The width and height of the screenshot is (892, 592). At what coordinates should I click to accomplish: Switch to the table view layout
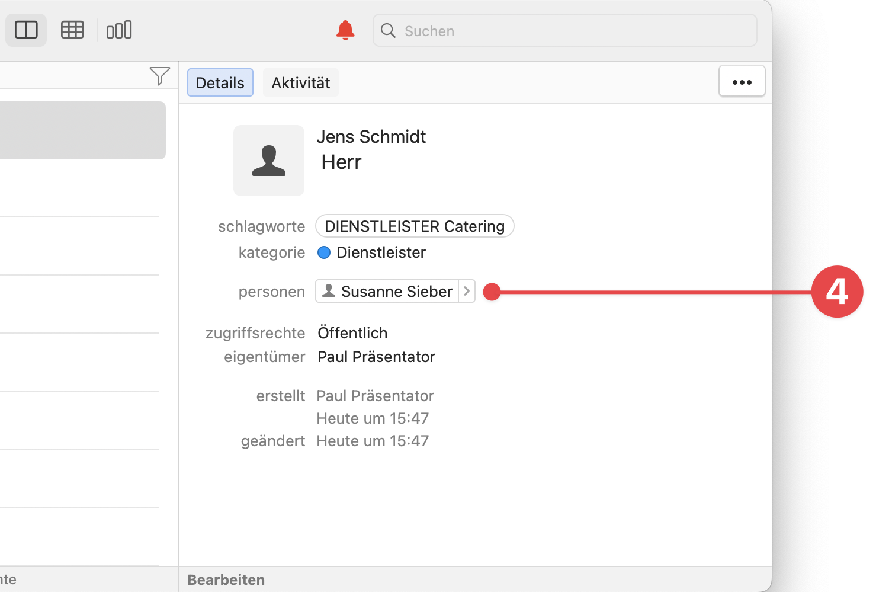coord(72,30)
